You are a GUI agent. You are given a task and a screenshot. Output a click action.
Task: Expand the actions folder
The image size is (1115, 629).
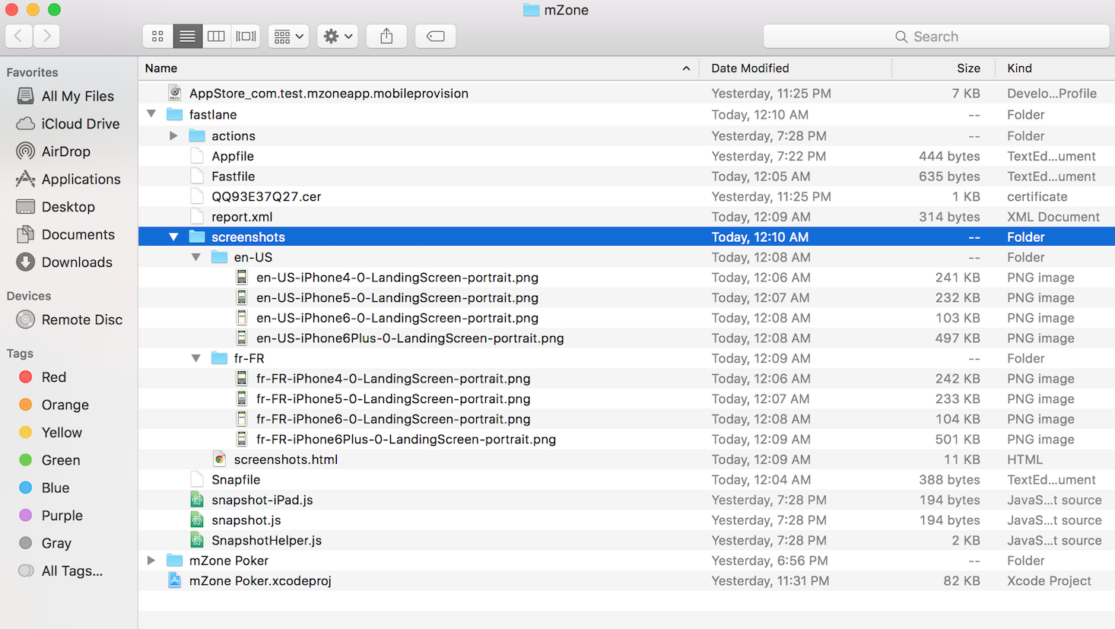tap(173, 135)
